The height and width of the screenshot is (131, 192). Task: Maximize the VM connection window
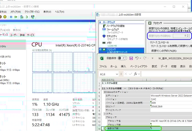(x=174, y=7)
